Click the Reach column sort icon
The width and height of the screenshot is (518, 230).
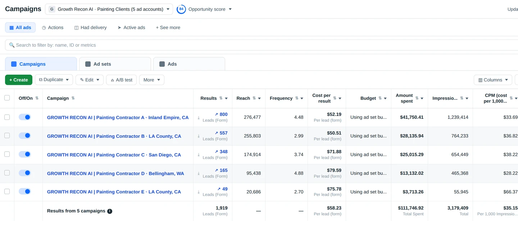[254, 98]
